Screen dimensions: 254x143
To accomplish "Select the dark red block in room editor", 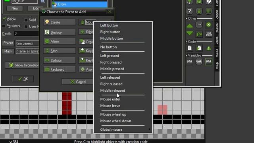I will click(67, 103).
